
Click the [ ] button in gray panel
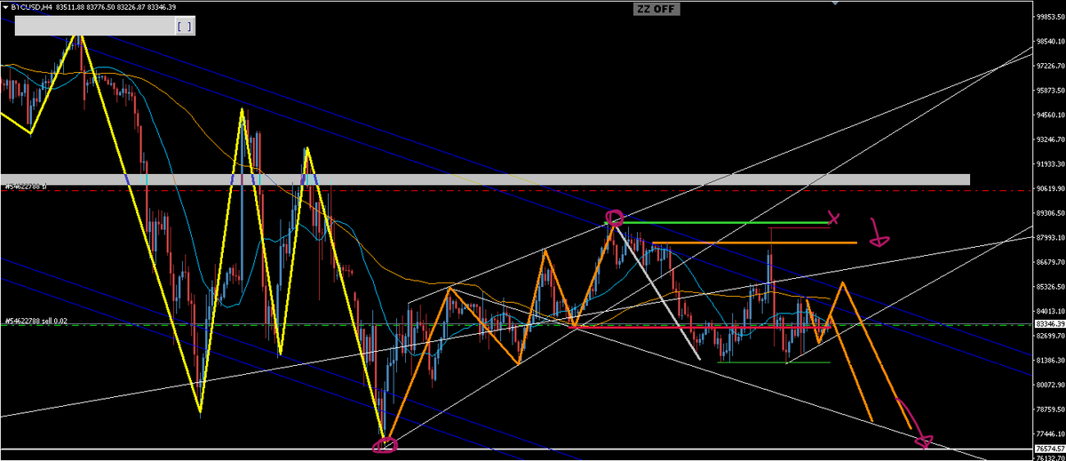tap(183, 27)
